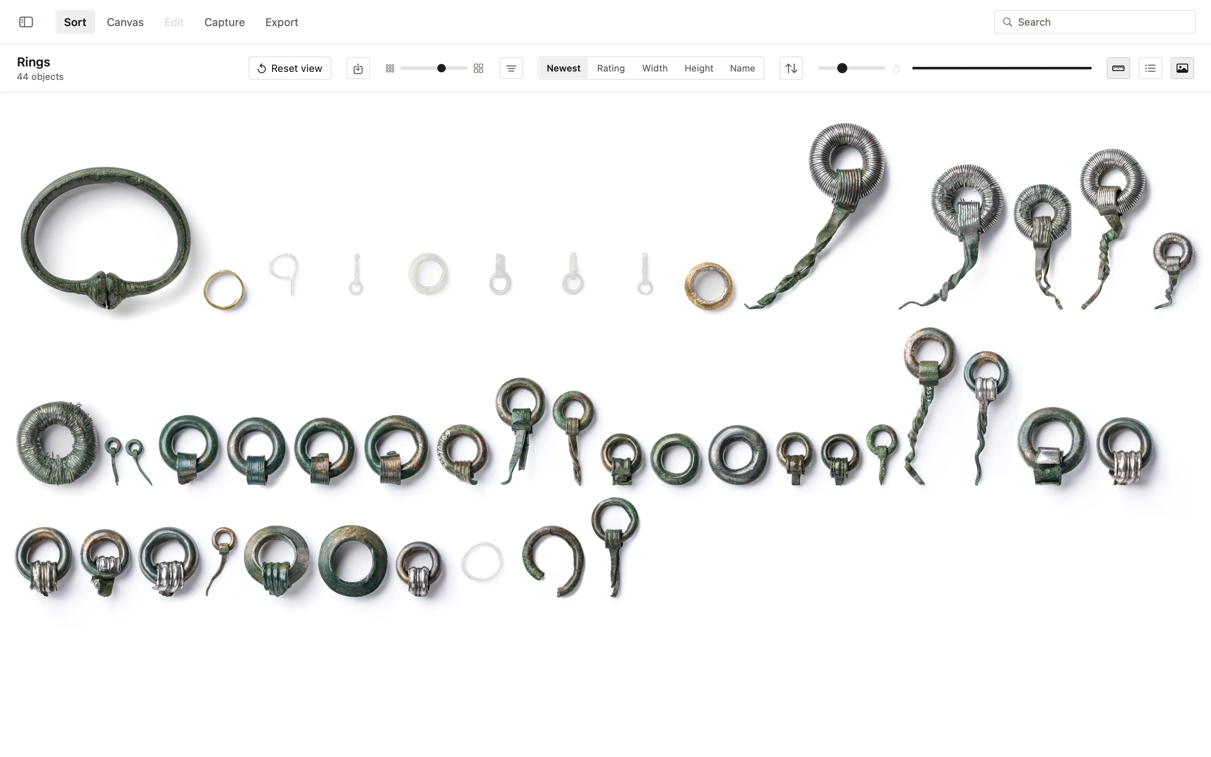Image resolution: width=1211 pixels, height=757 pixels.
Task: Open the Canvas tab
Action: [125, 22]
